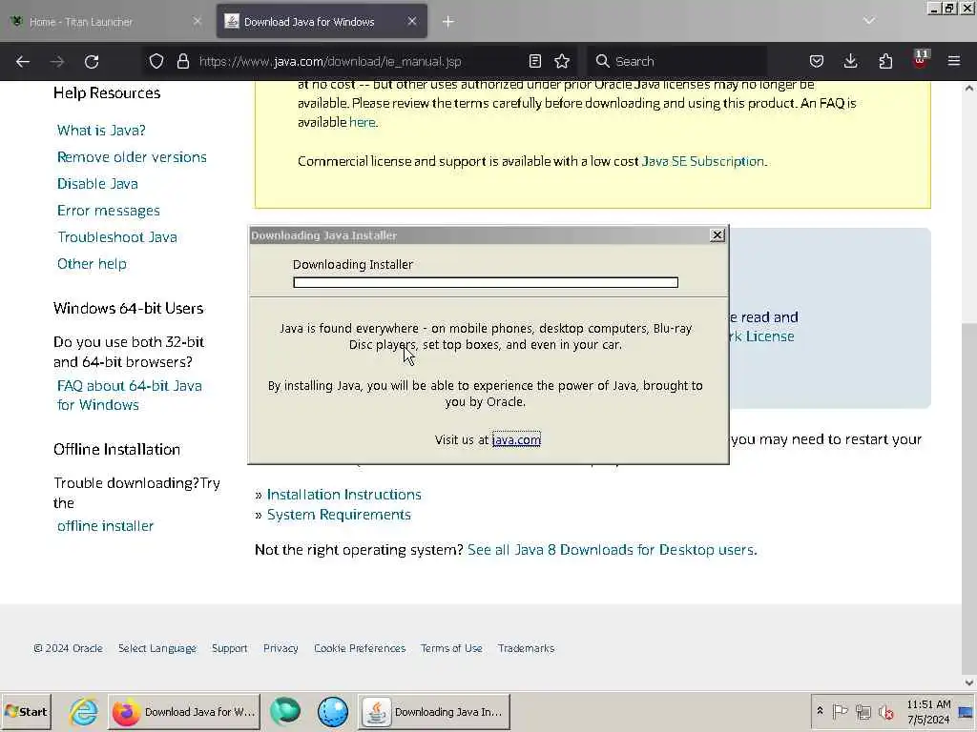This screenshot has height=732, width=977.
Task: Open the Pocket save icon
Action: coord(817,61)
